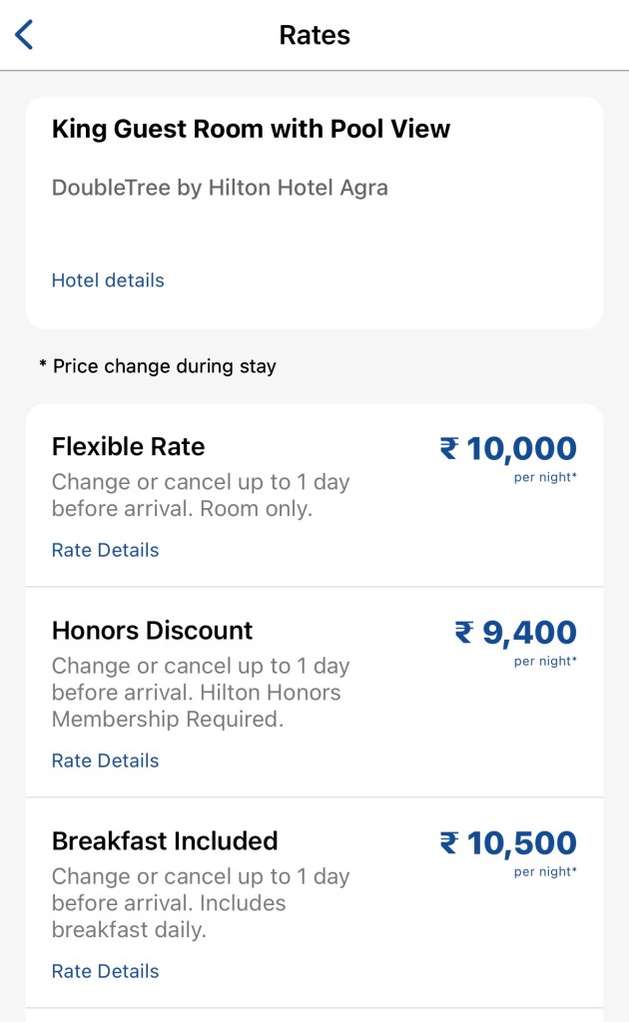
Task: Choose the ₹9,400 Honors Discount price
Action: tap(515, 633)
